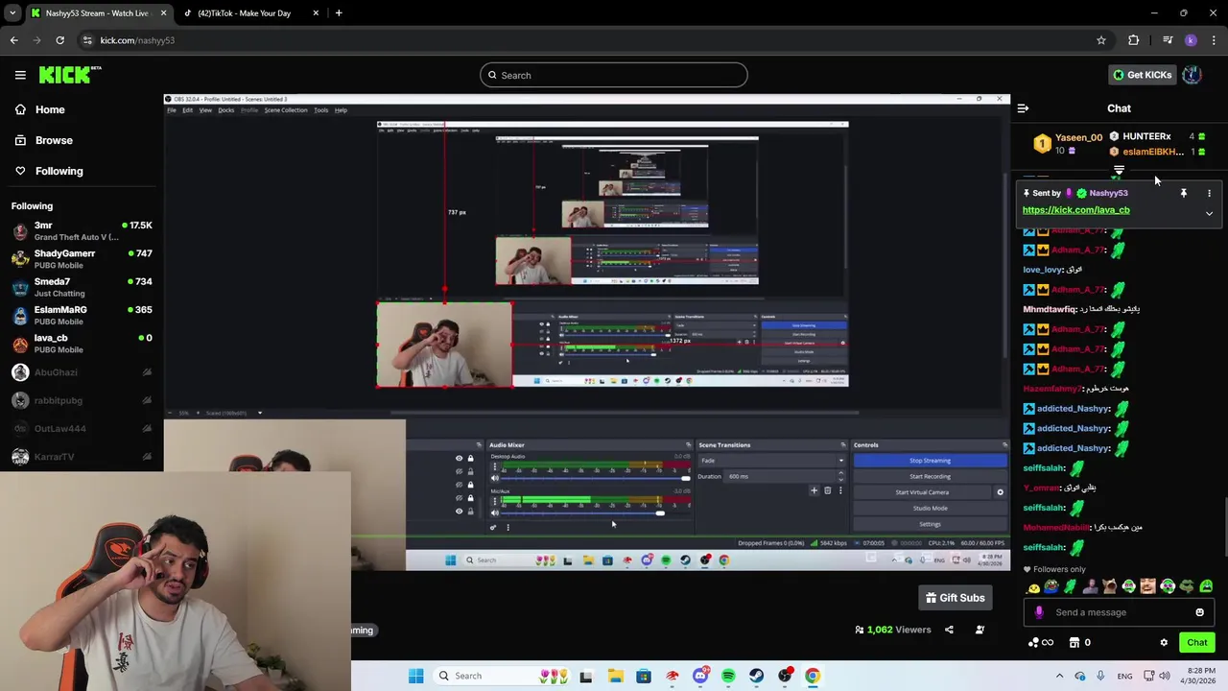Open 3mr followed channel
Screen dimensions: 1228x691
coord(82,230)
